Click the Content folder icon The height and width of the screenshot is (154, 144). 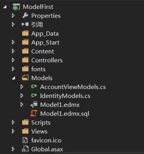click(x=25, y=51)
